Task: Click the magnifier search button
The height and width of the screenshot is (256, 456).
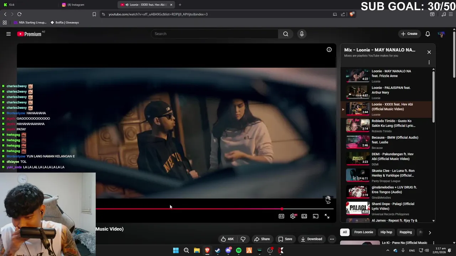Action: pos(286,34)
